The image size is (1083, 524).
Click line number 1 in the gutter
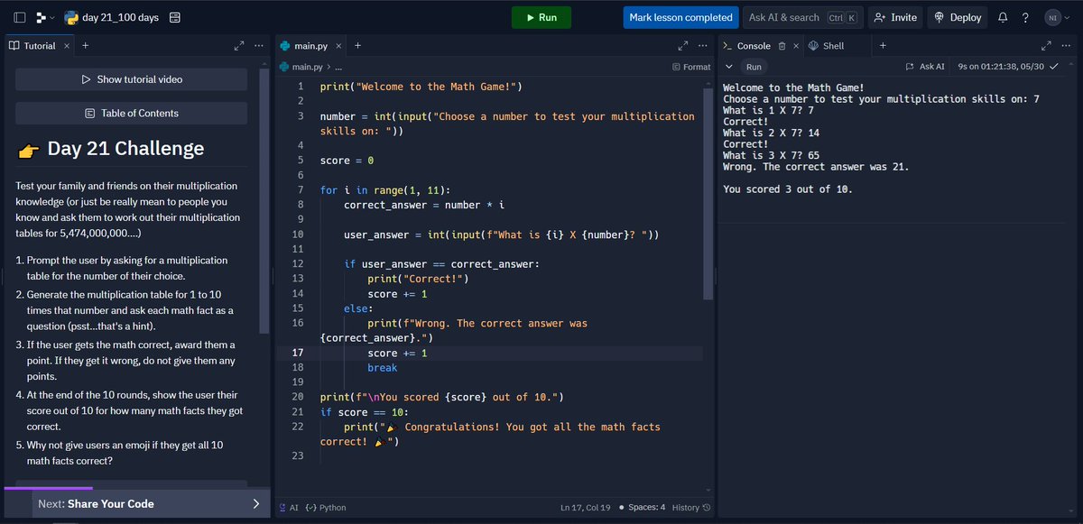click(301, 87)
